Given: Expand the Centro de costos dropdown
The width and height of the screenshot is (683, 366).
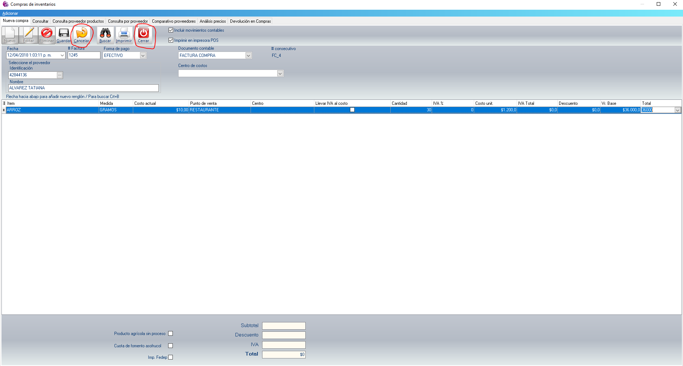Looking at the screenshot, I should point(280,73).
